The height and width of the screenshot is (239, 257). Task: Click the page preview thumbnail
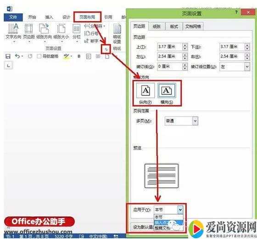pyautogui.click(x=162, y=176)
